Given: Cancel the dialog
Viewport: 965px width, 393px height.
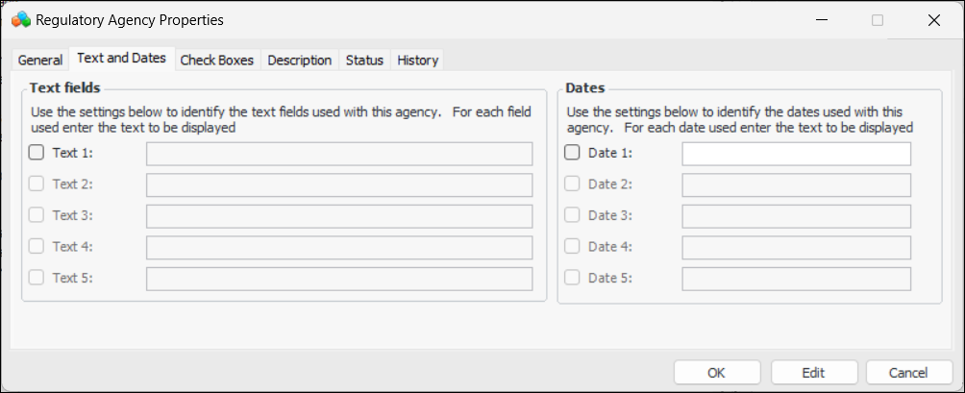Looking at the screenshot, I should (908, 373).
